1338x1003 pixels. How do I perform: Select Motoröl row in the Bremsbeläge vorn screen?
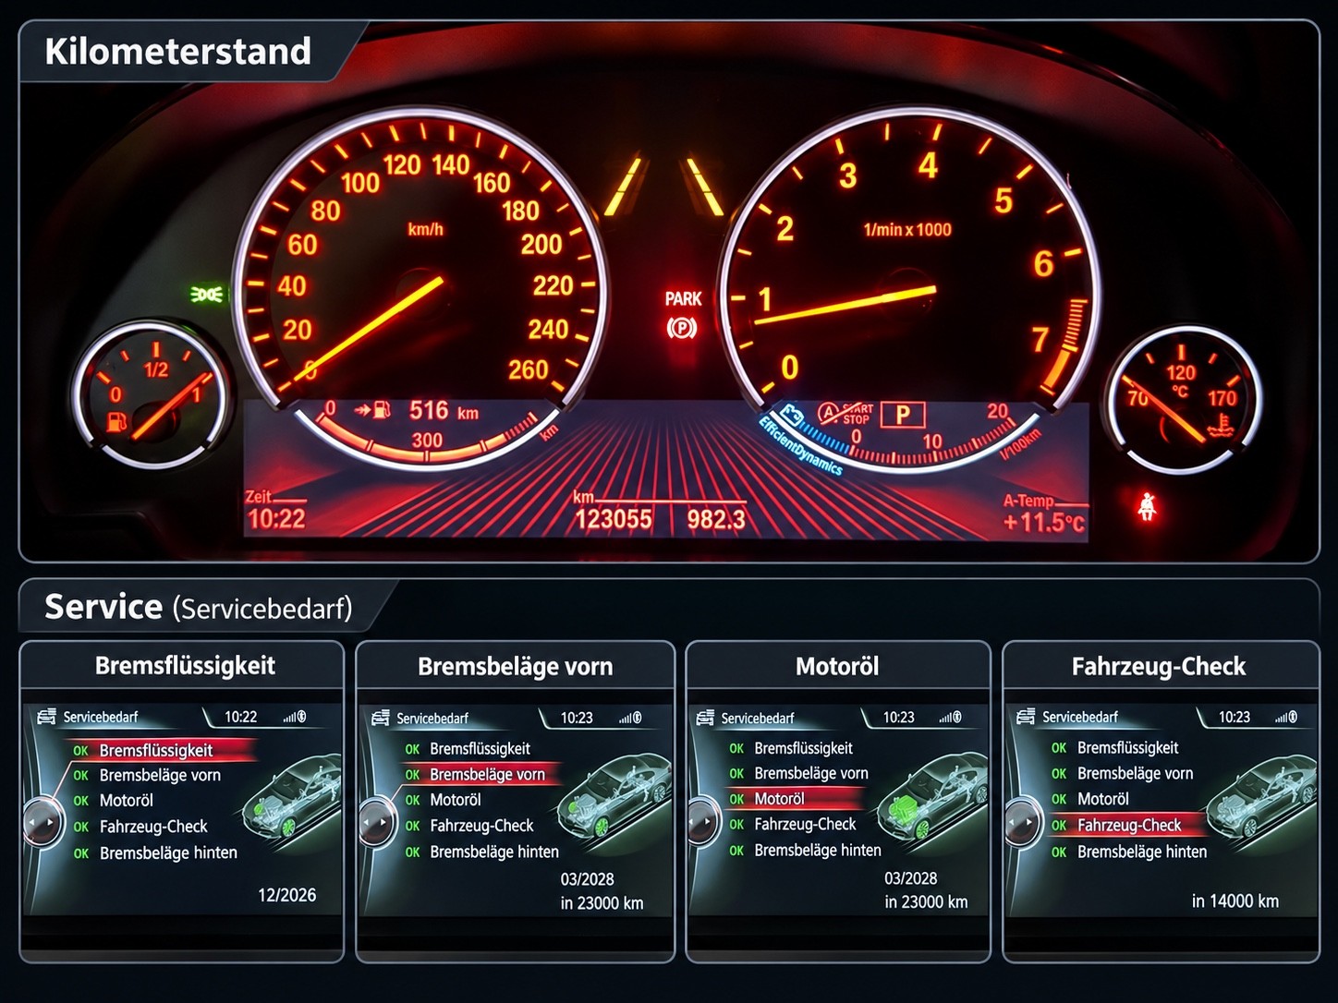tap(444, 800)
